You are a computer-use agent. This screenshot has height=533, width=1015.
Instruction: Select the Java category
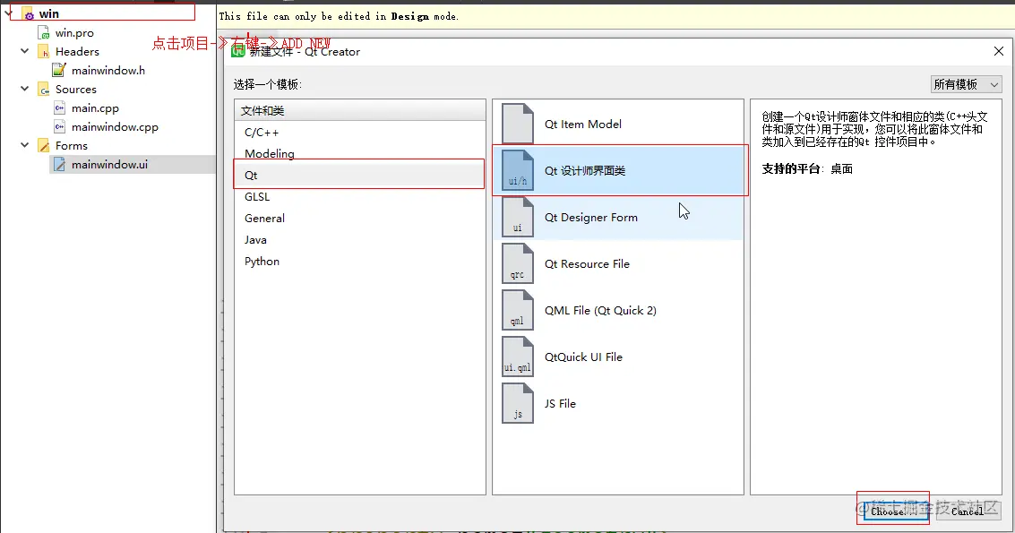(359, 239)
